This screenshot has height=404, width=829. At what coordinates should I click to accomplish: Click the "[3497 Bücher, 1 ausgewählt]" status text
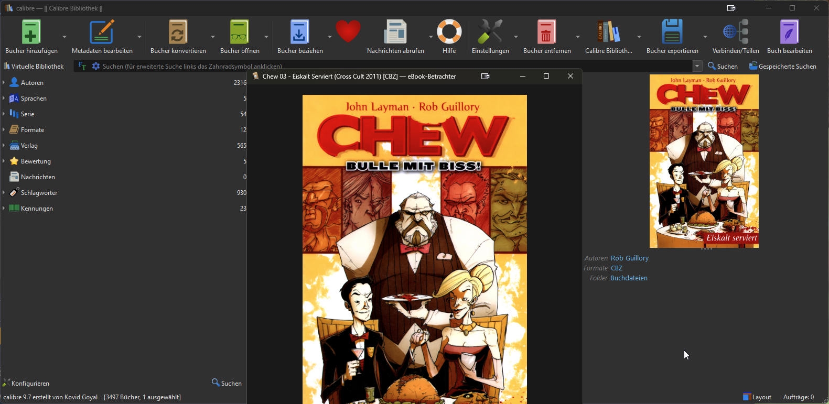point(143,397)
